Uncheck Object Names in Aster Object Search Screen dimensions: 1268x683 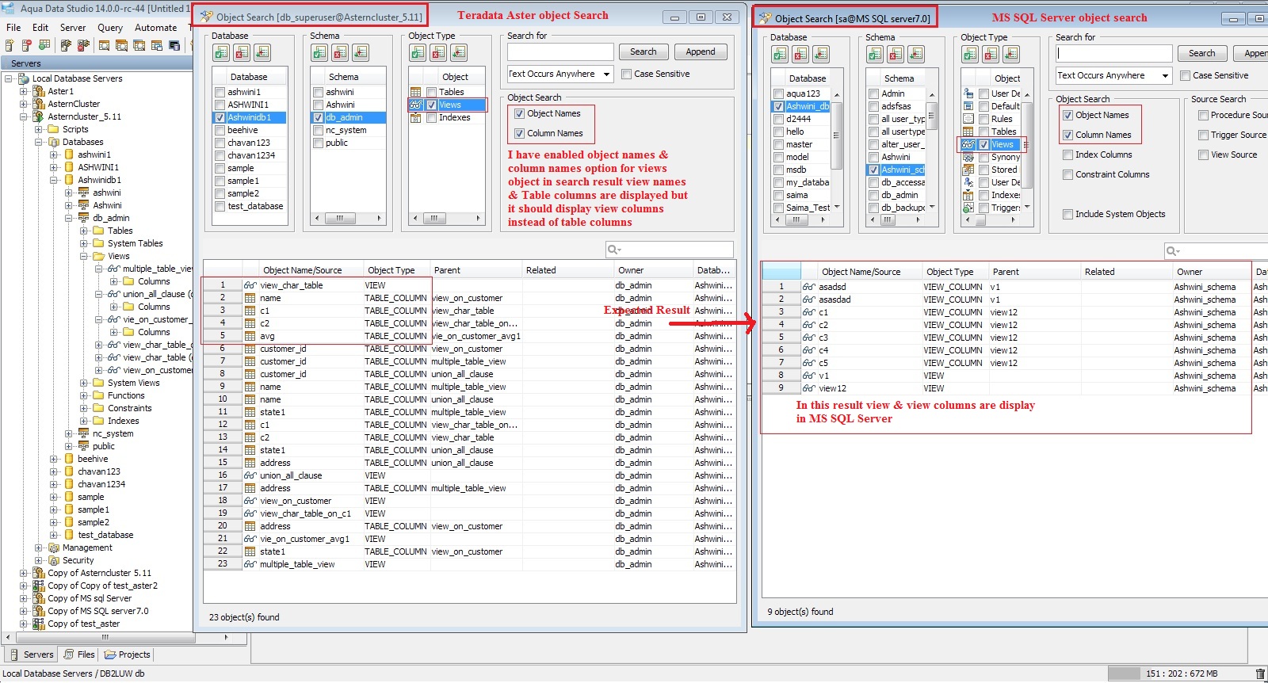[520, 113]
